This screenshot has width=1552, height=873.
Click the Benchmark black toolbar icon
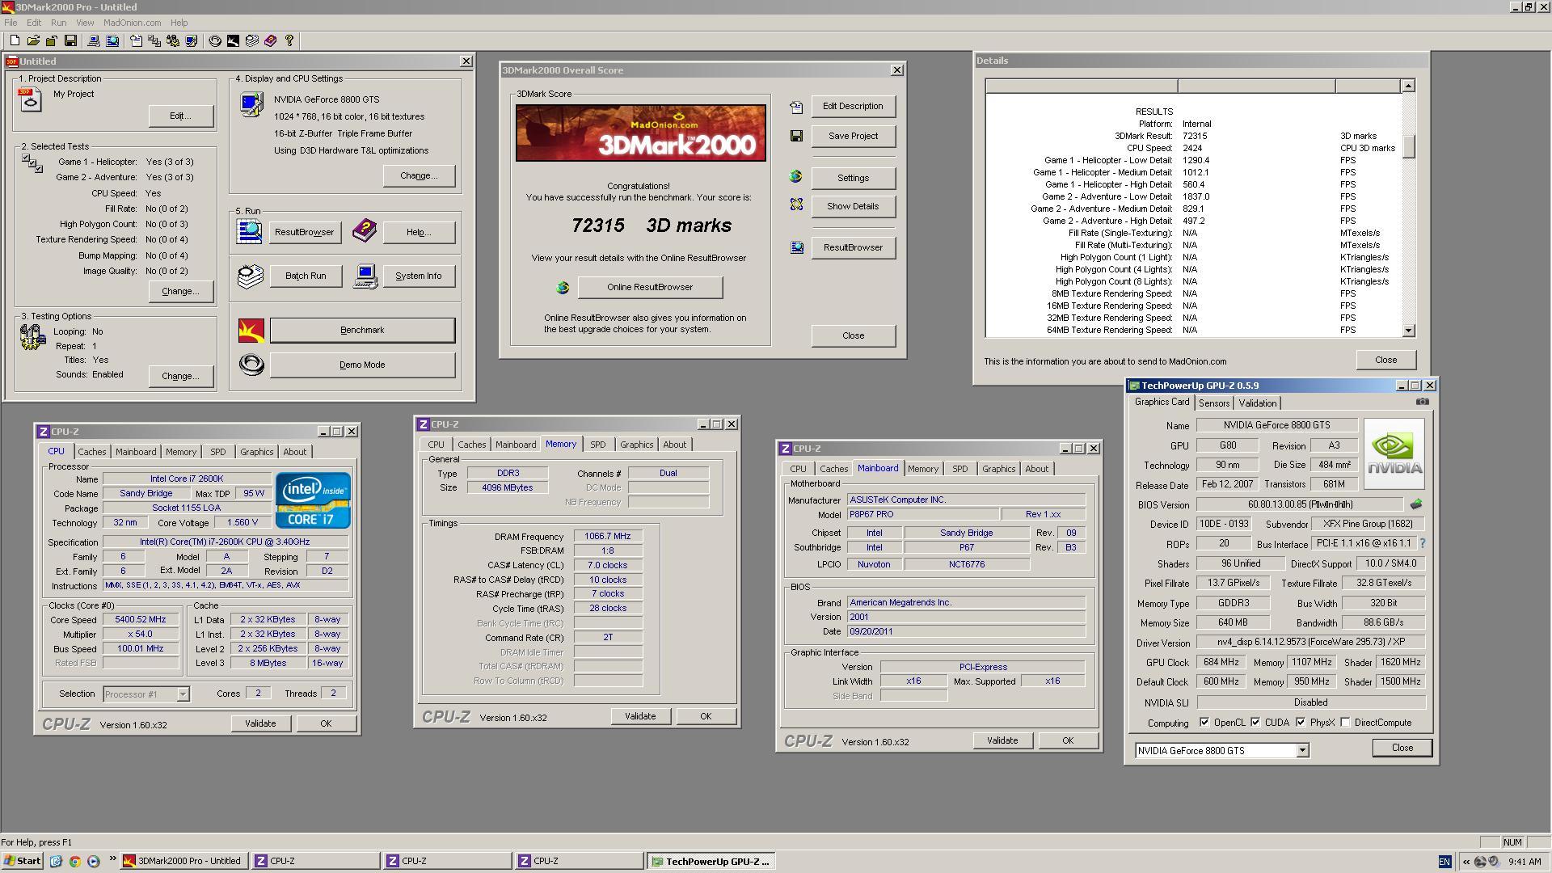point(233,40)
